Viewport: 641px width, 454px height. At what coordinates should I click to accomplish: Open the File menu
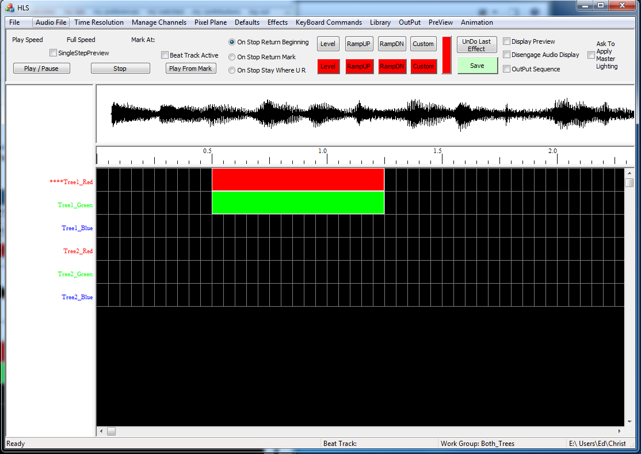pos(14,22)
